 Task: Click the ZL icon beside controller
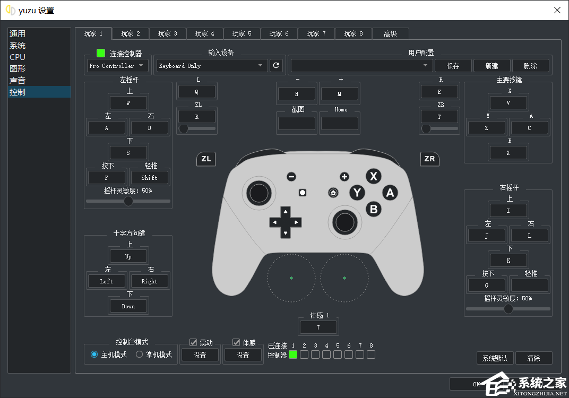coord(206,159)
